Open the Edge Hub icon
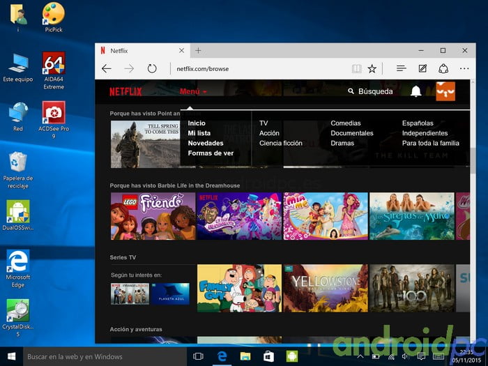Image resolution: width=488 pixels, height=366 pixels. pos(401,68)
